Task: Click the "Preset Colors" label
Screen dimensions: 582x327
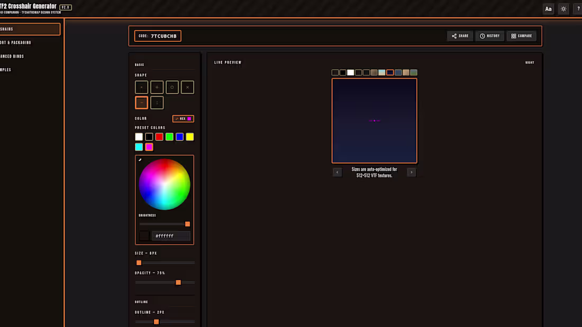Action: pos(150,127)
